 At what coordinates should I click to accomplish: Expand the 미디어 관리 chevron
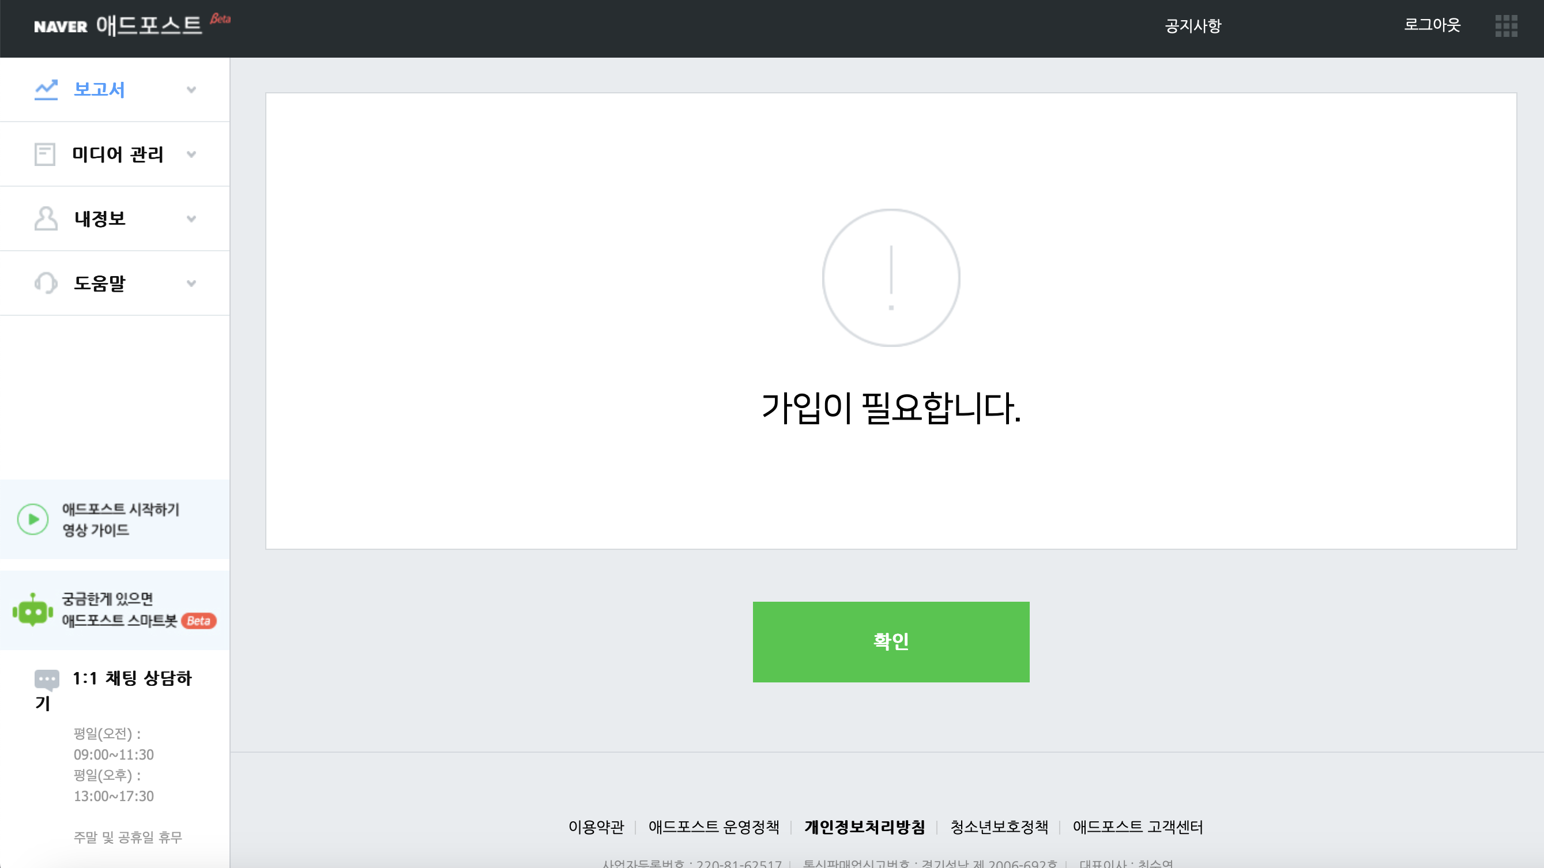pos(191,154)
